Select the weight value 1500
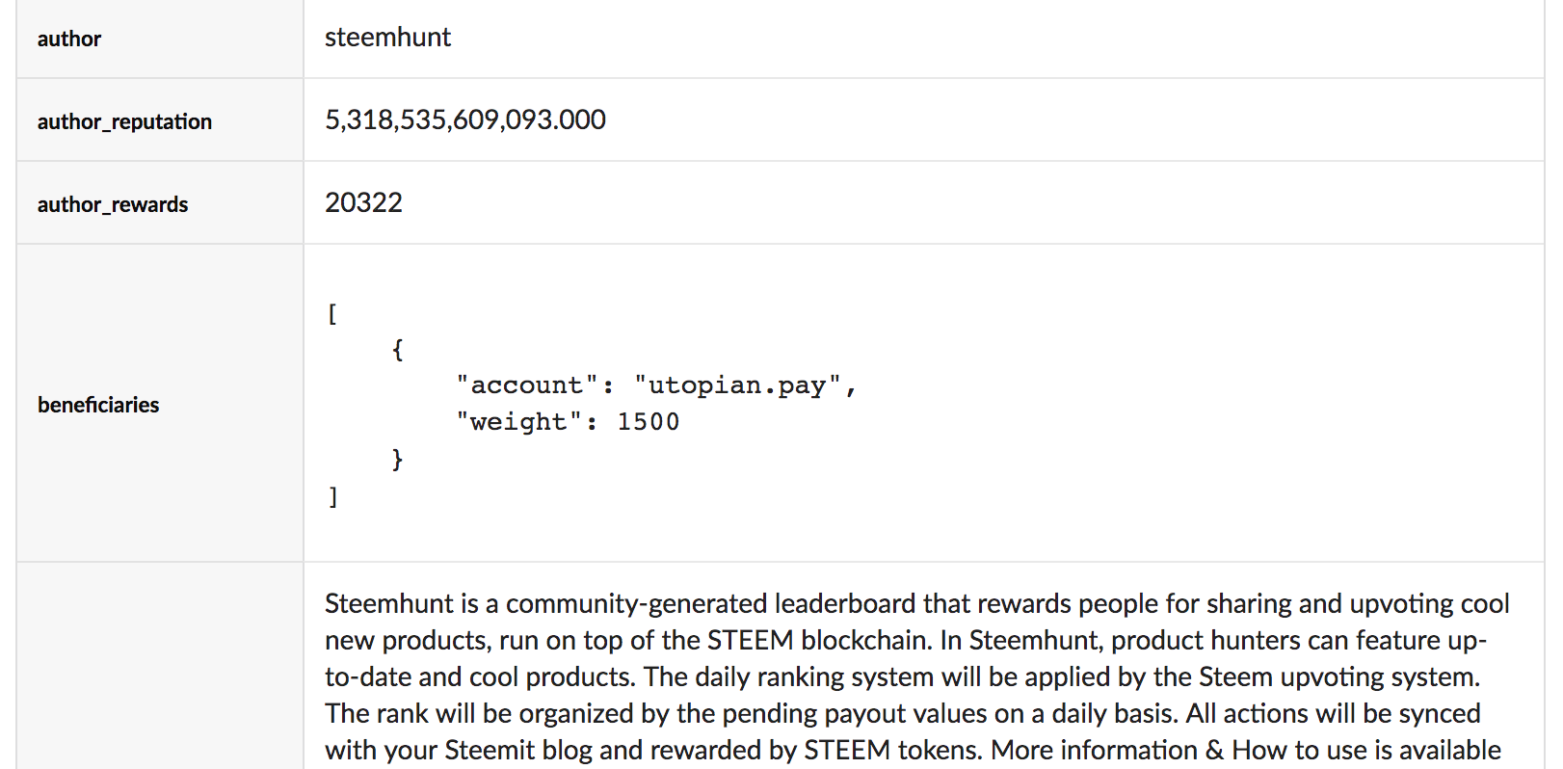This screenshot has width=1563, height=769. [648, 422]
